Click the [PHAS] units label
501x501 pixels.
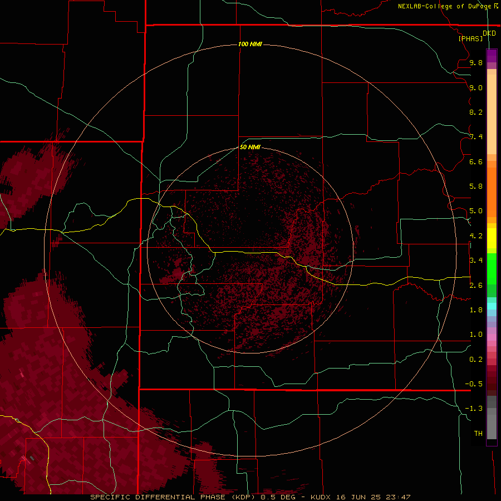coord(470,39)
